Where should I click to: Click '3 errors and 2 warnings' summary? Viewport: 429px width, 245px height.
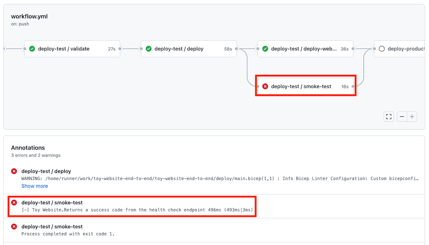(36, 155)
